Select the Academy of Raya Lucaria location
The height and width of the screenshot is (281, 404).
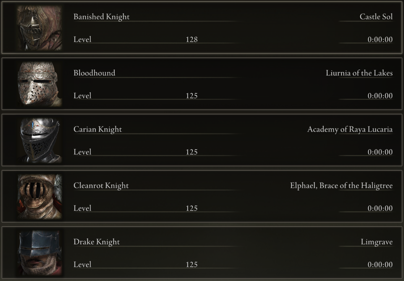(350, 129)
